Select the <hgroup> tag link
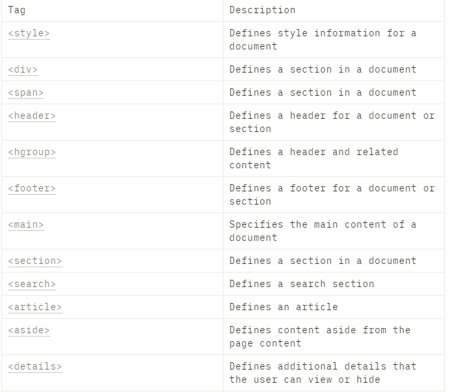 pos(32,152)
